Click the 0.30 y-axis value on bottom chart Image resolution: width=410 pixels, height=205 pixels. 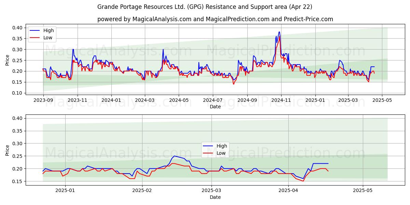coord(17,143)
